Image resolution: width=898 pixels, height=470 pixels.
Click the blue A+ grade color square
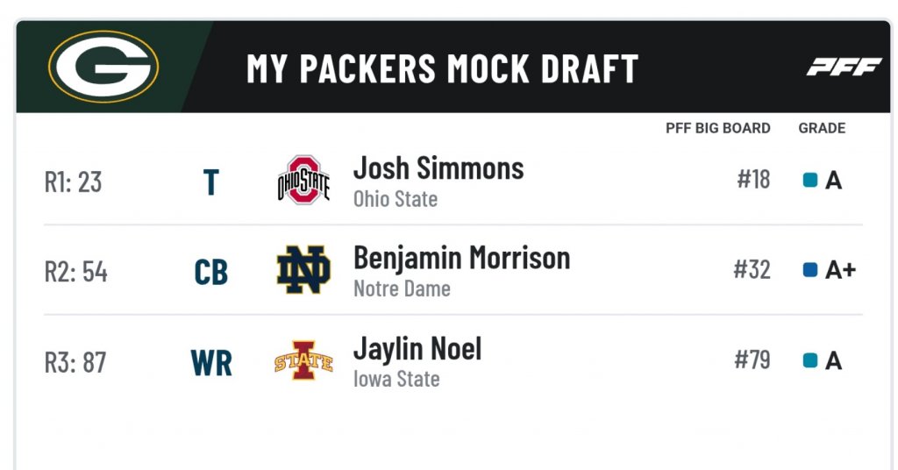[x=809, y=269]
